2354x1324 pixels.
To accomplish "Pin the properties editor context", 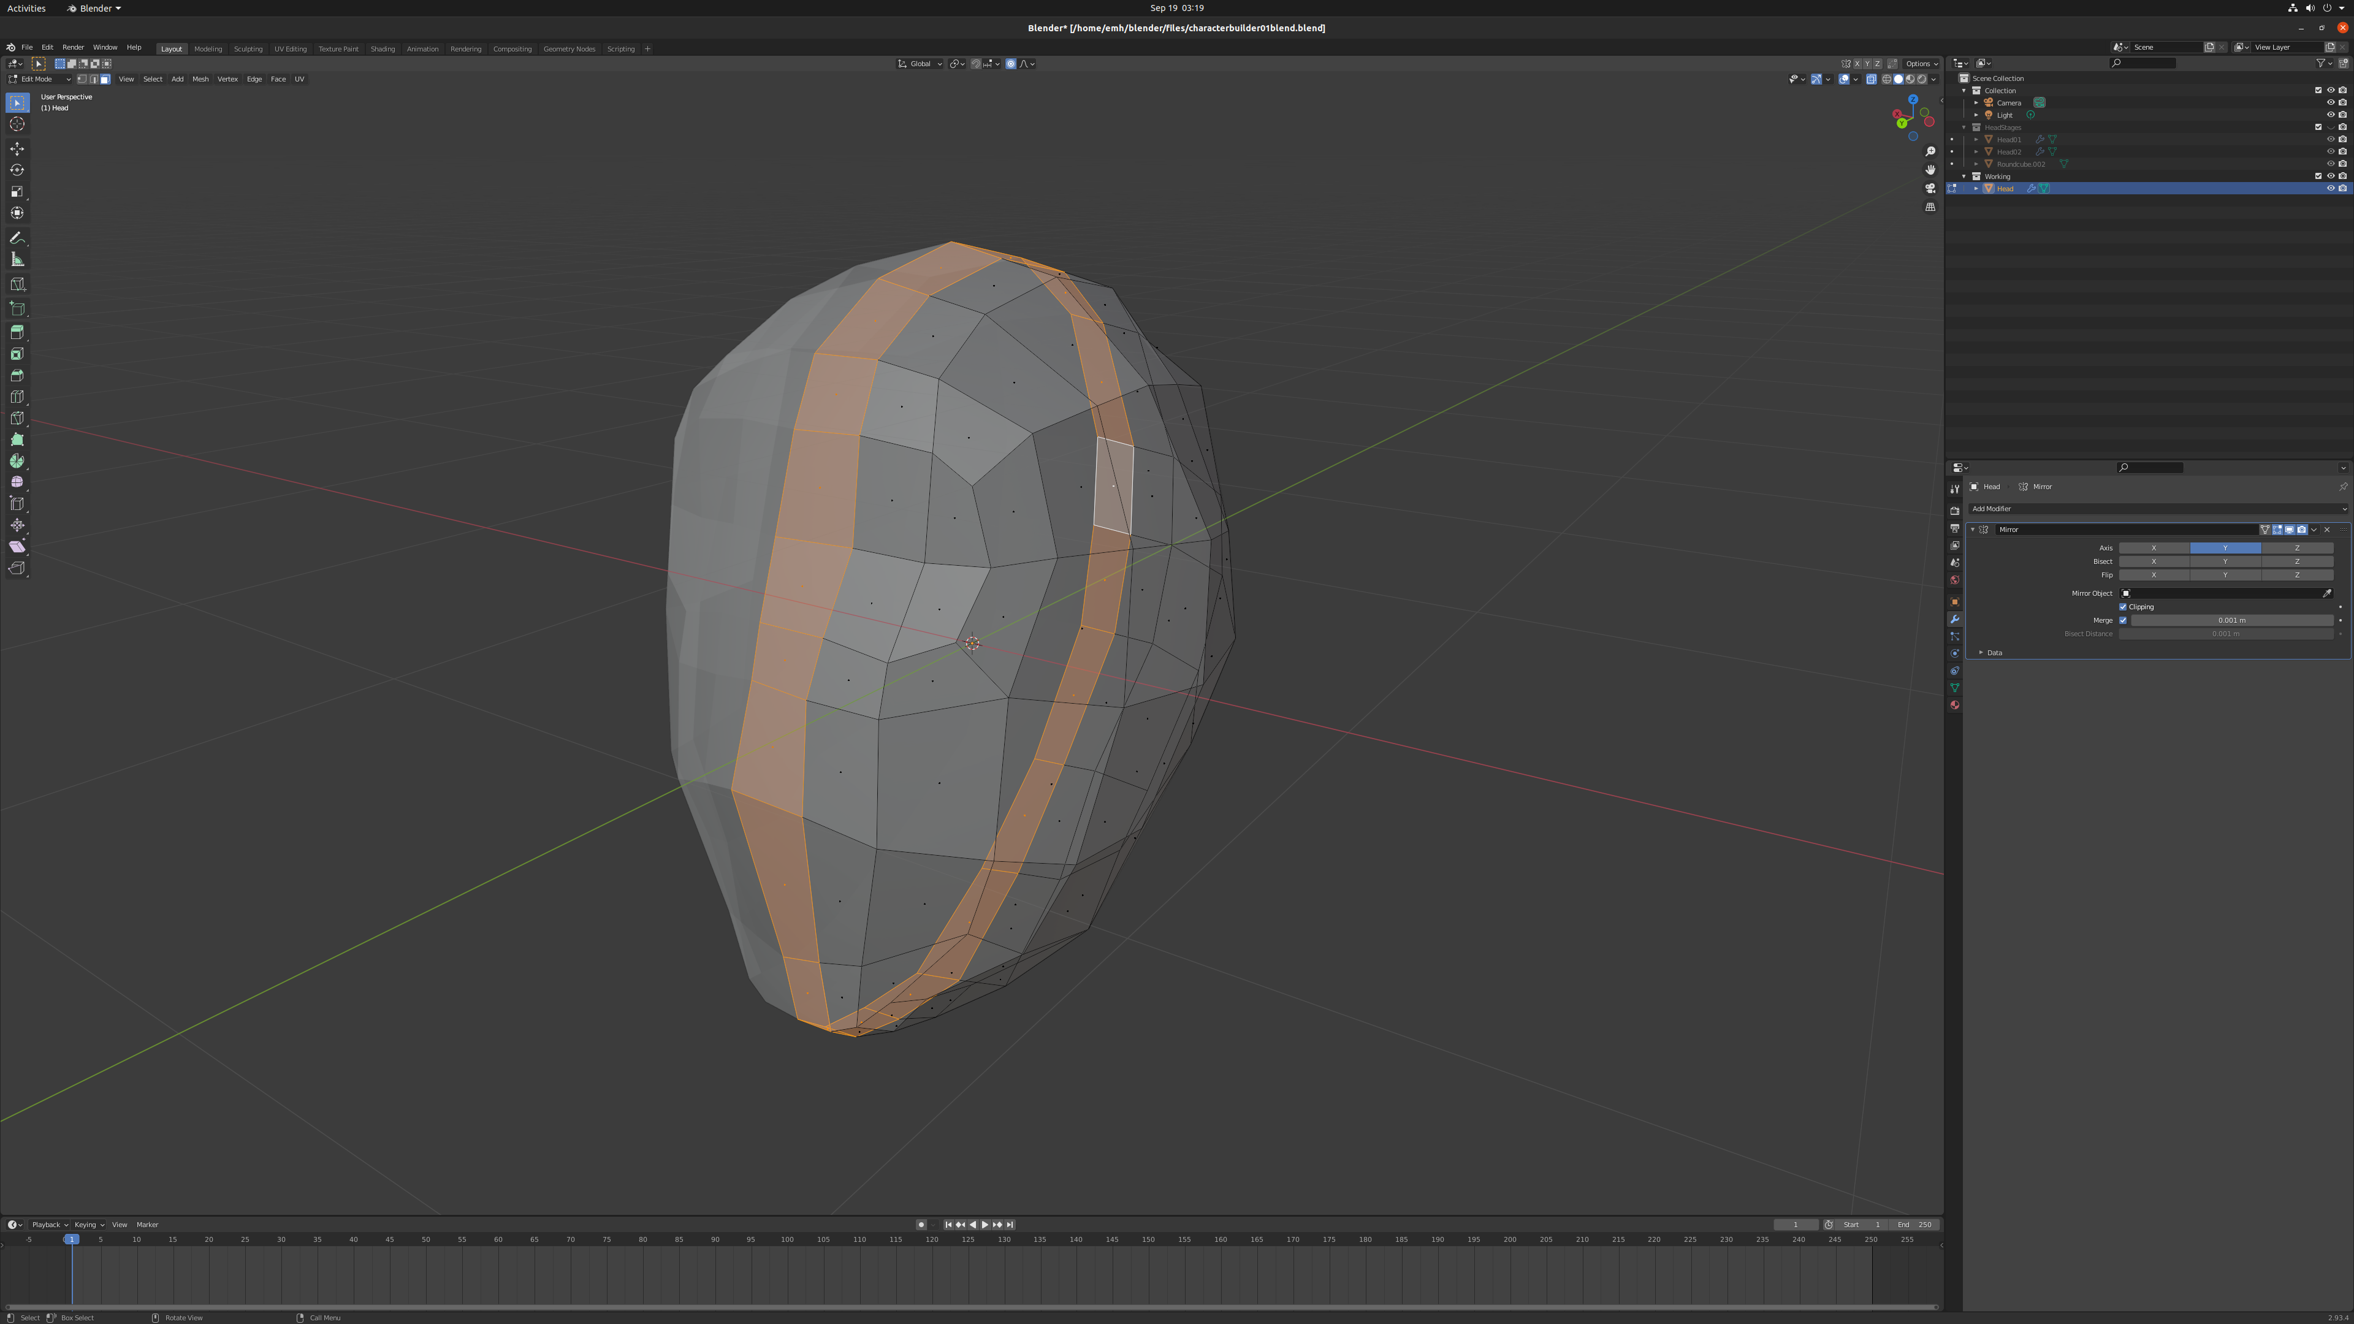I will tap(2343, 487).
